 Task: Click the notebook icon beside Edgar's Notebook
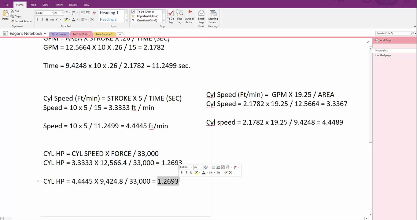pyautogui.click(x=5, y=34)
